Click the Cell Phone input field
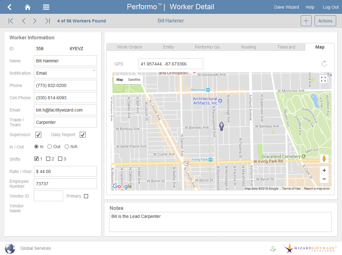Image resolution: width=342 pixels, height=255 pixels. 65,98
